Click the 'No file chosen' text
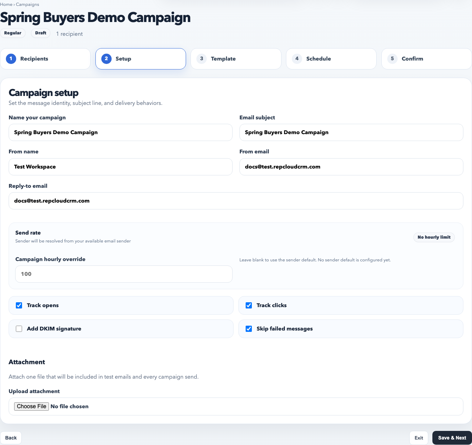The width and height of the screenshot is (472, 445). (70, 406)
